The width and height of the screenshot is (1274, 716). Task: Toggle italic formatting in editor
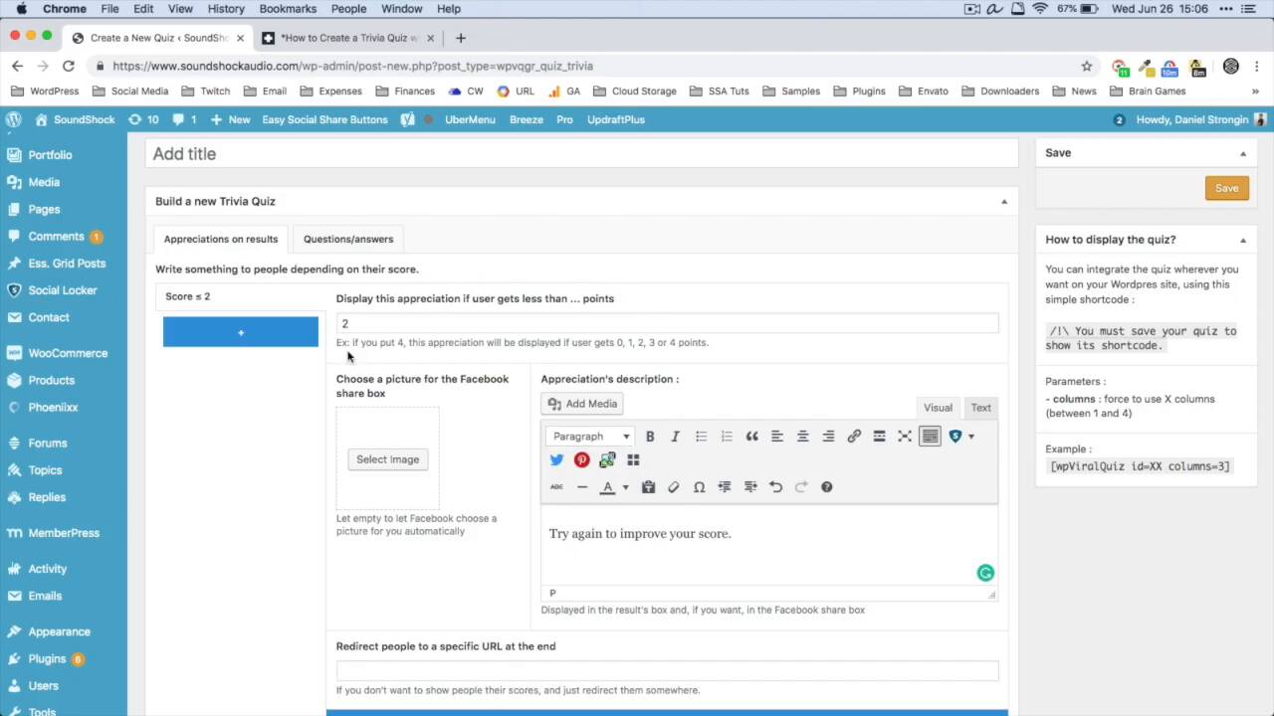click(x=675, y=437)
